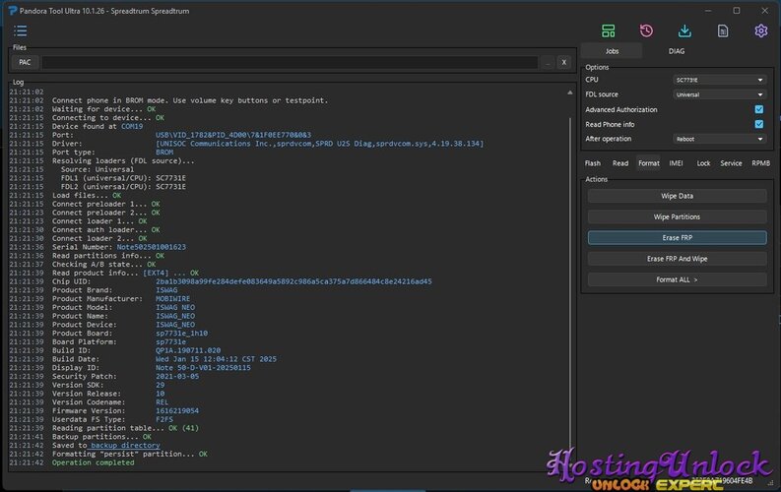Click the Erase FRP button
781x492 pixels.
677,238
